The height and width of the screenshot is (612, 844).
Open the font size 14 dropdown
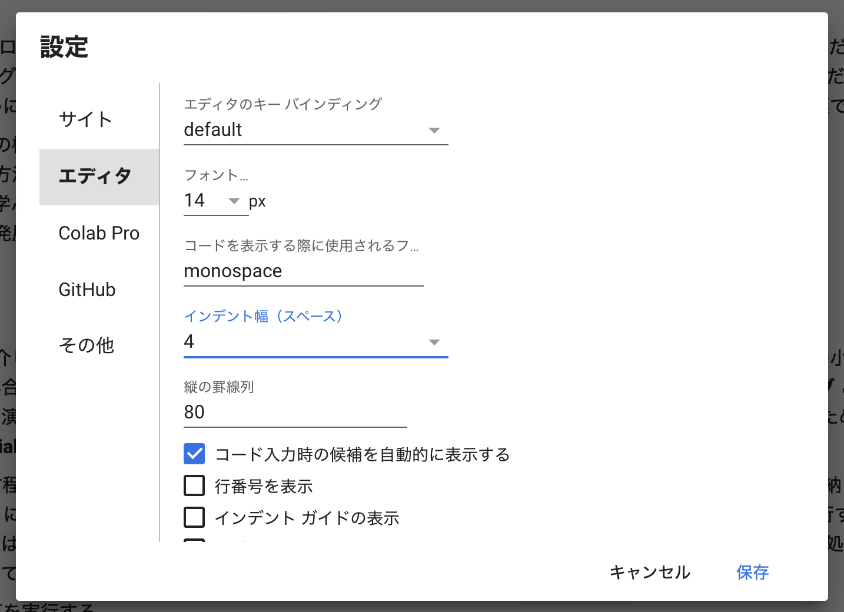point(216,201)
